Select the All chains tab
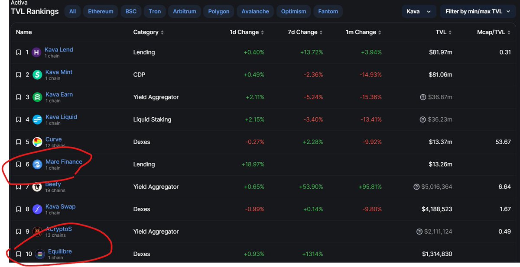The width and height of the screenshot is (520, 267). coord(72,11)
